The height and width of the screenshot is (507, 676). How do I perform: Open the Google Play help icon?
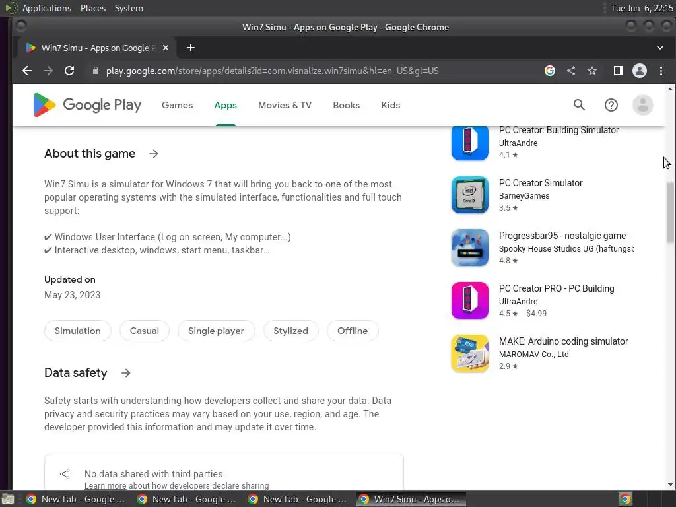[611, 105]
